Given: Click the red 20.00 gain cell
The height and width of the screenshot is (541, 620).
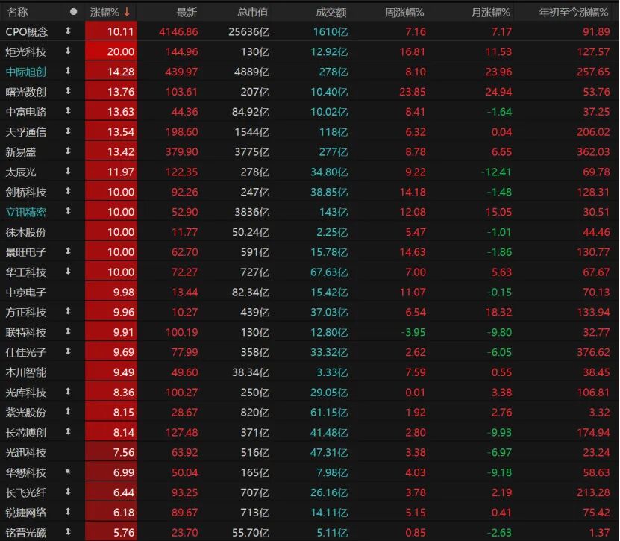Looking at the screenshot, I should [x=112, y=51].
